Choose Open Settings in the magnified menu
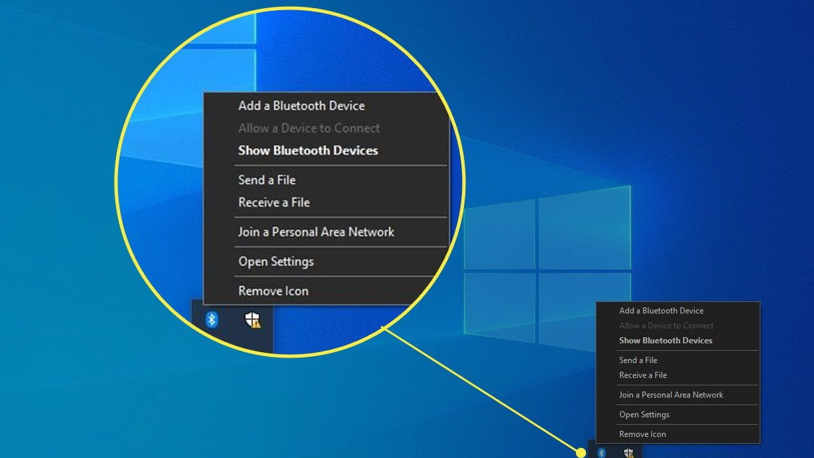The height and width of the screenshot is (458, 814). pos(275,261)
